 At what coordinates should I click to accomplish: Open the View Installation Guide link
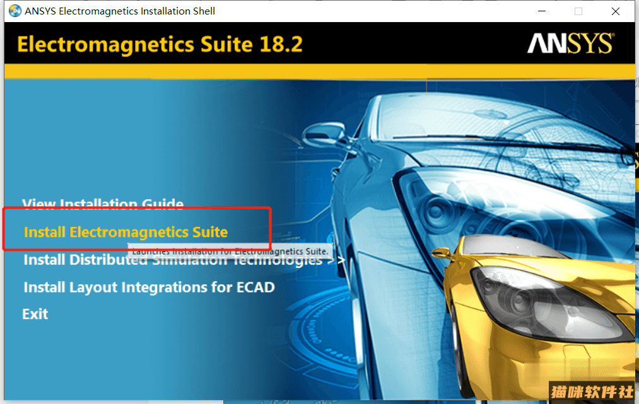point(103,204)
